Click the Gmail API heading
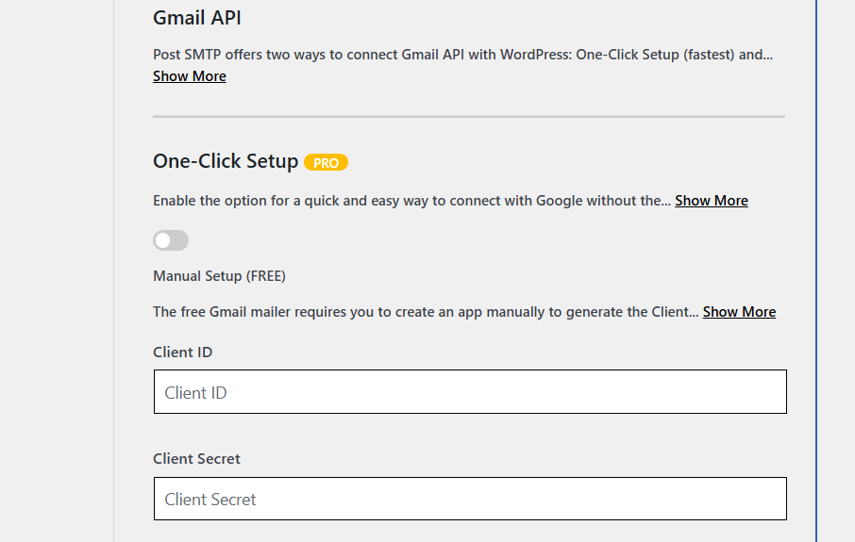855x542 pixels. pos(197,18)
